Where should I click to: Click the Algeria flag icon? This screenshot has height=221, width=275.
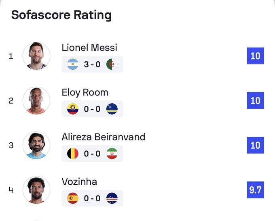[112, 64]
